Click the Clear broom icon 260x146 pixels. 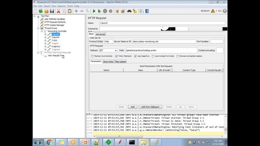click(x=117, y=11)
